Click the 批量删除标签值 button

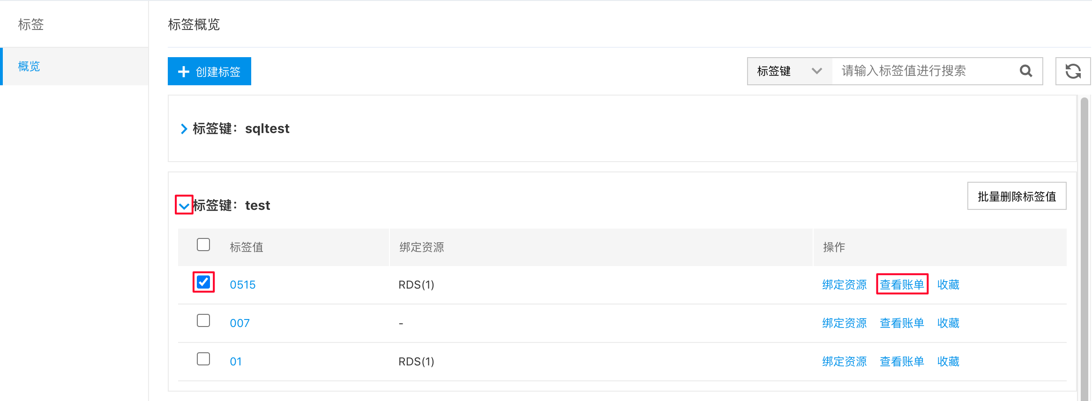pyautogui.click(x=1017, y=196)
